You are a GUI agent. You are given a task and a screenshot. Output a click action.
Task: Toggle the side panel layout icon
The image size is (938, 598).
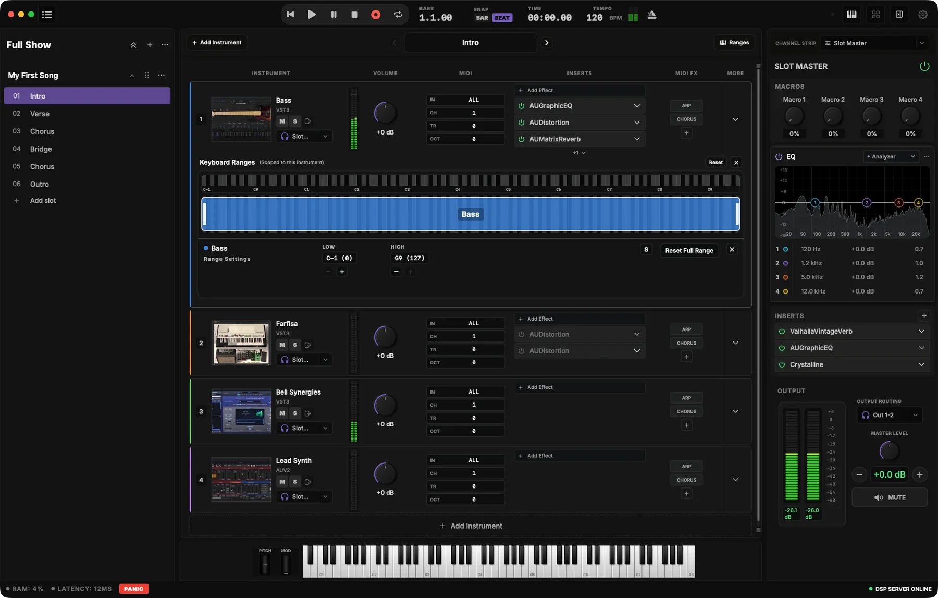tap(899, 15)
